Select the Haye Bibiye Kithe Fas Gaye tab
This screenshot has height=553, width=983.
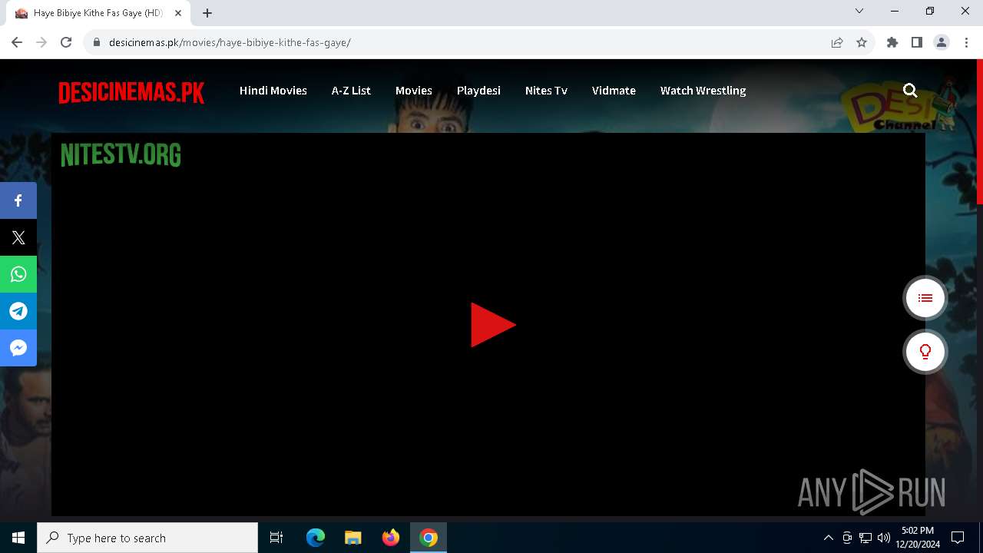[x=98, y=13]
